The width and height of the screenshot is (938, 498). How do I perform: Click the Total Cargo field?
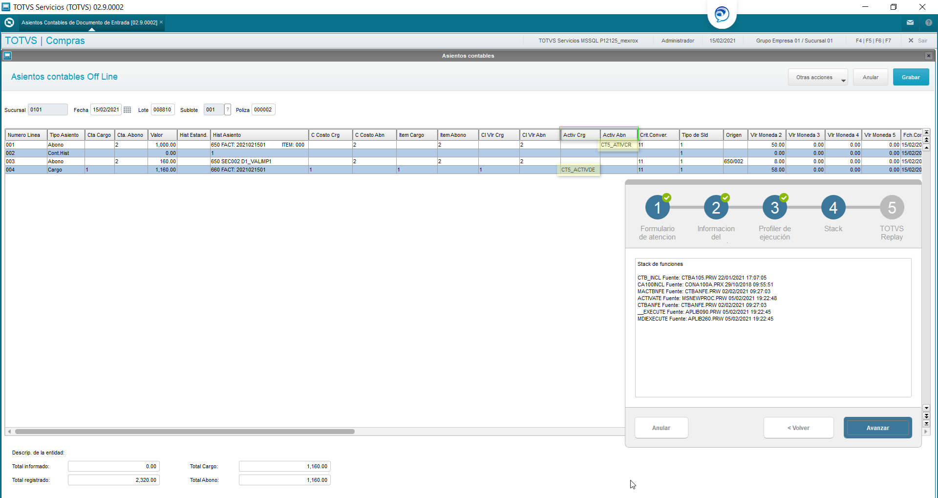click(x=285, y=466)
